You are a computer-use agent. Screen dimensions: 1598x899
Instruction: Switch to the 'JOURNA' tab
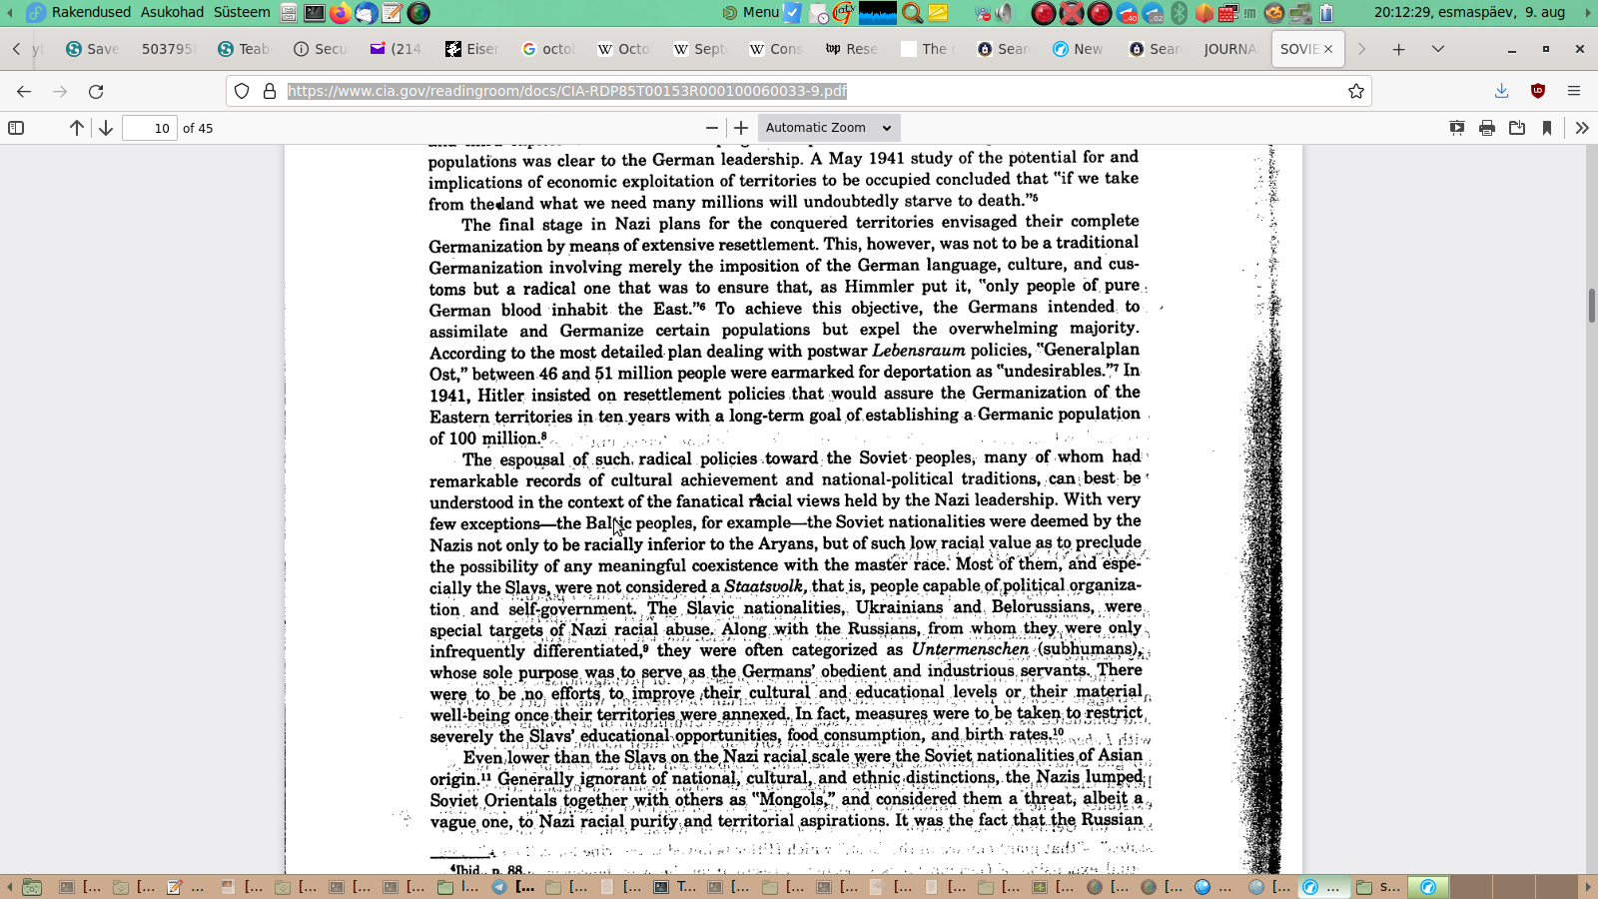coord(1231,49)
